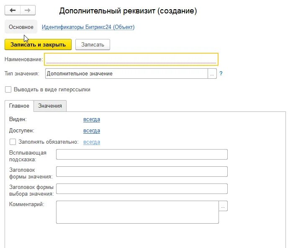Select the 'Главное' tab
Screen dimensions: 288x248
tap(19, 106)
